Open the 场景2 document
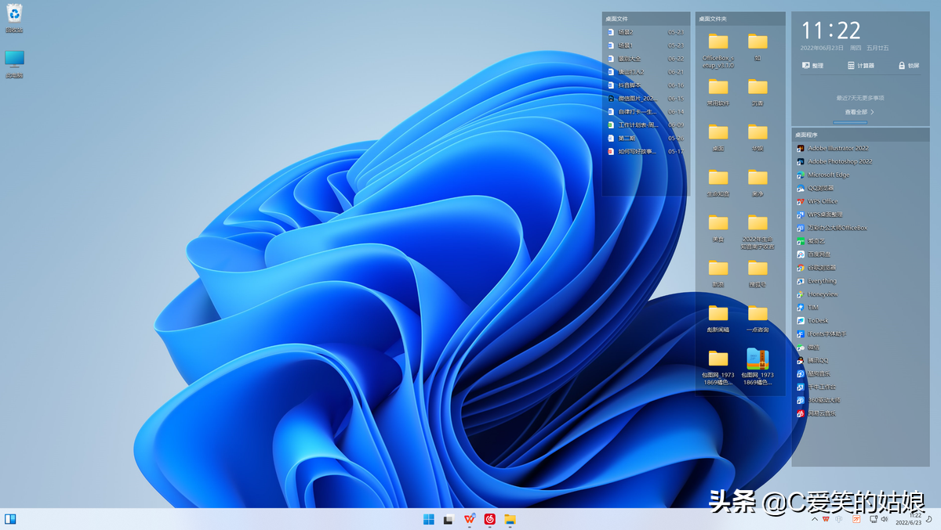This screenshot has width=941, height=530. coord(646,32)
